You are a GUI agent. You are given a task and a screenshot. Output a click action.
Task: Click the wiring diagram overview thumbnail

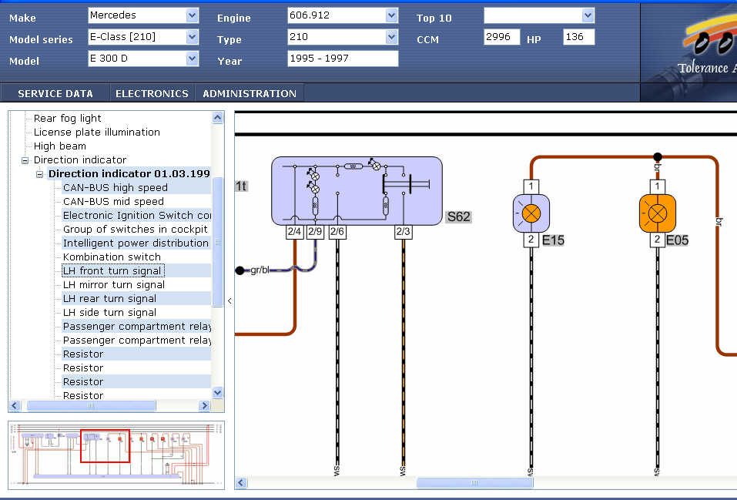tap(116, 455)
